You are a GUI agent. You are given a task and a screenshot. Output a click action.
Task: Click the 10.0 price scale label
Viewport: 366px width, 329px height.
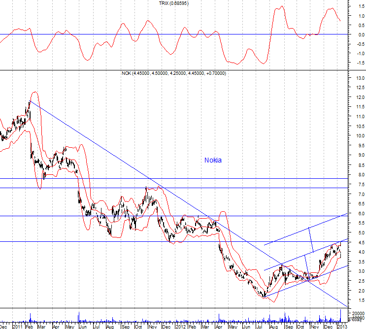coord(361,136)
